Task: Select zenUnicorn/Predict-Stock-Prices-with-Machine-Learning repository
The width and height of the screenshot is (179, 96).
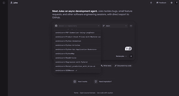Action: coord(77,37)
